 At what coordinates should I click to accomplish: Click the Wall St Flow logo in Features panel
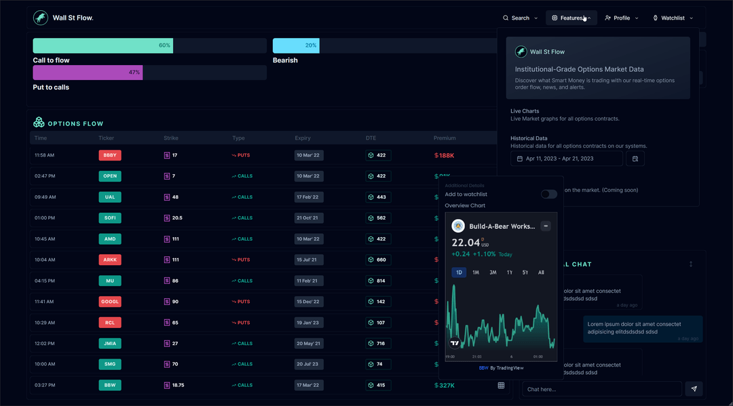tap(521, 52)
